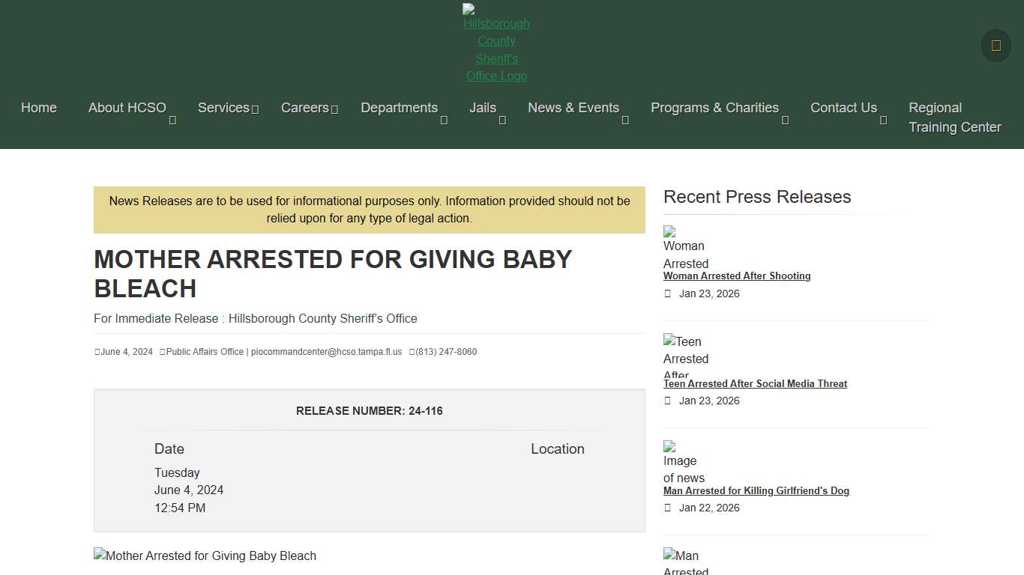
Task: Click the calendar icon under Teen Arrested release
Action: [x=667, y=401]
